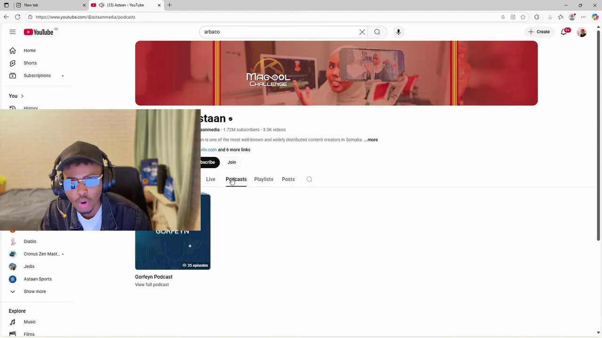This screenshot has height=338, width=602.
Task: Click the address bar notification bell icon
Action: click(503, 17)
